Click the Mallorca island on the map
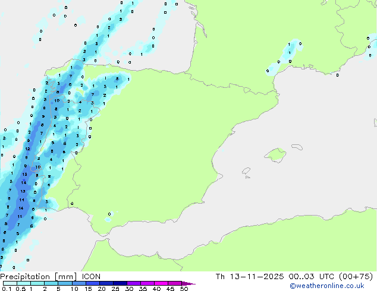Viewport: 377px width, 291px height. (276, 155)
